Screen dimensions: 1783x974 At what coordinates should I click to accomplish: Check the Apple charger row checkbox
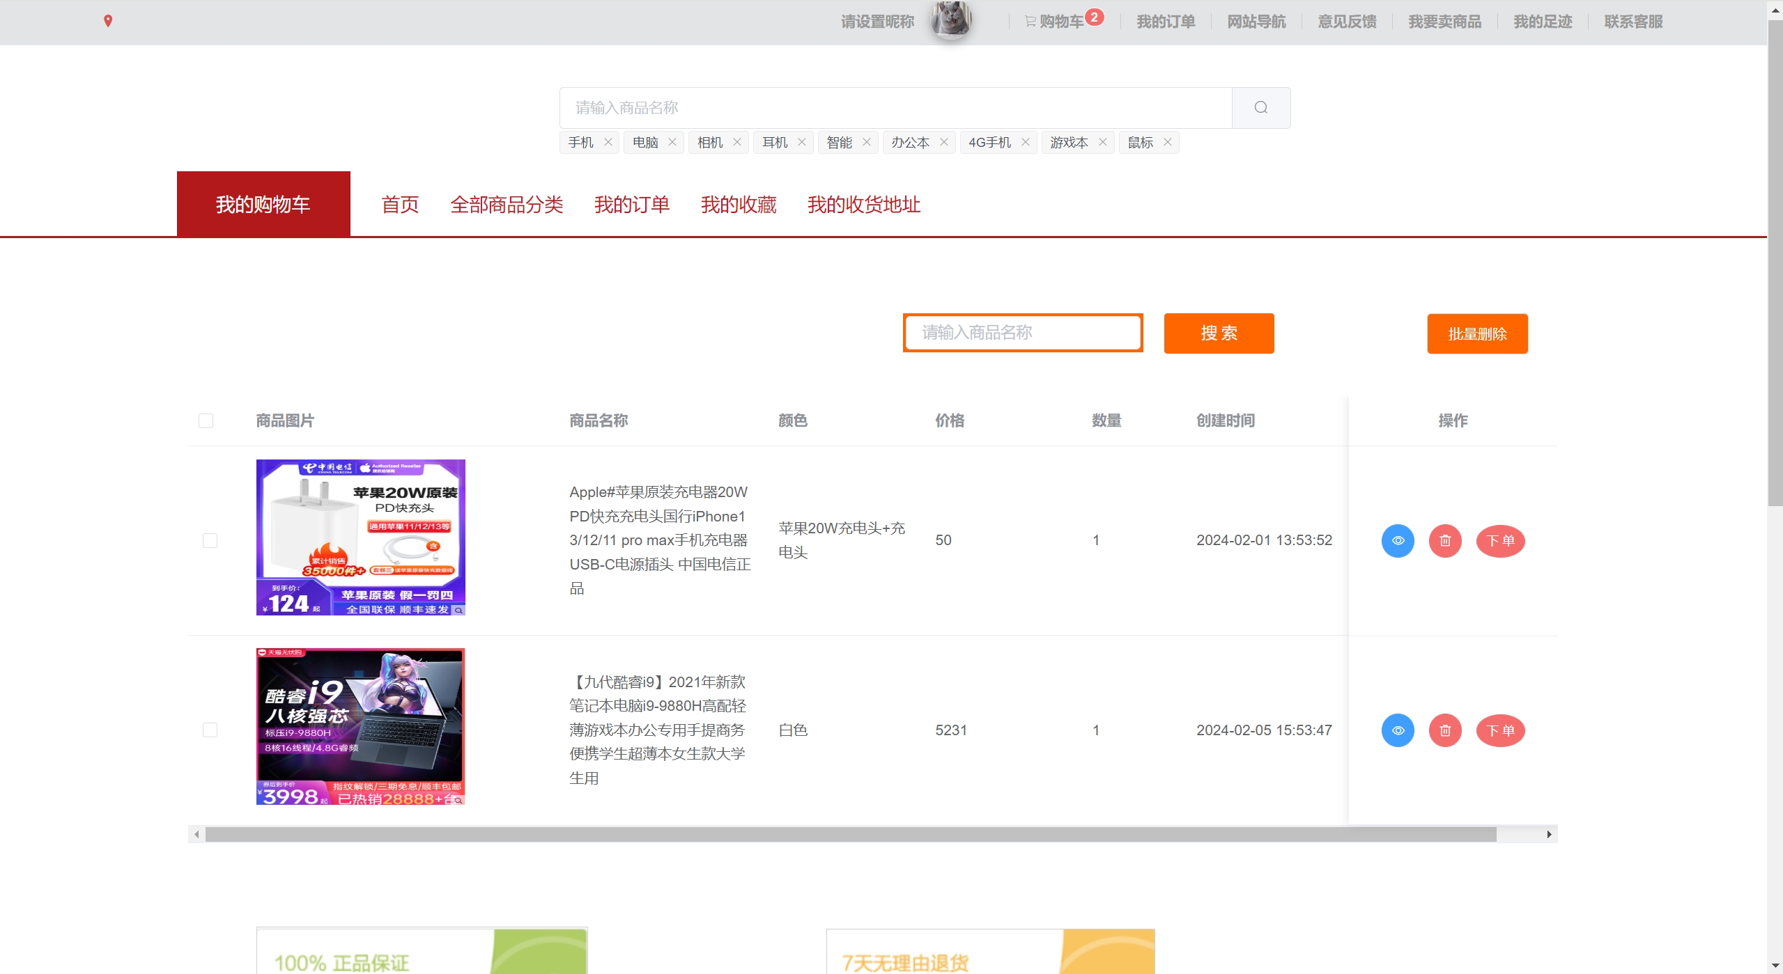(210, 541)
